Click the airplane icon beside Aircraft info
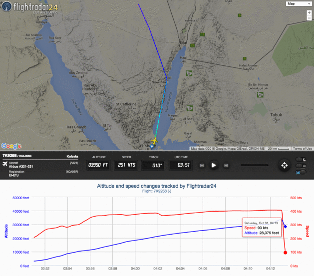 coord(5,163)
